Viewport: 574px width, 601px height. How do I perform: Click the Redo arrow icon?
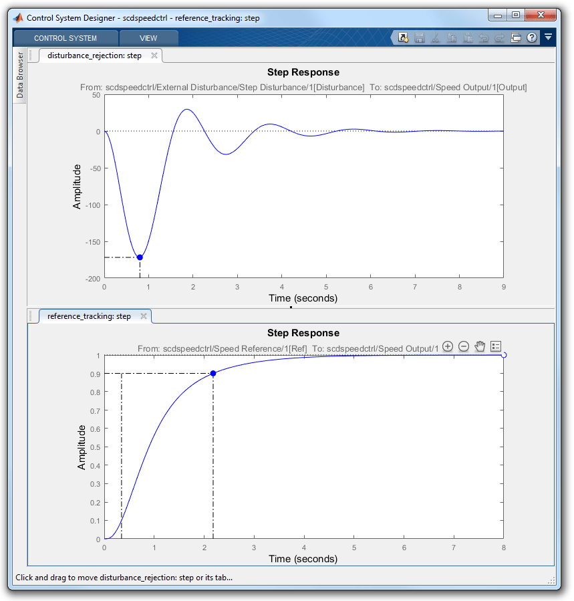click(x=500, y=37)
